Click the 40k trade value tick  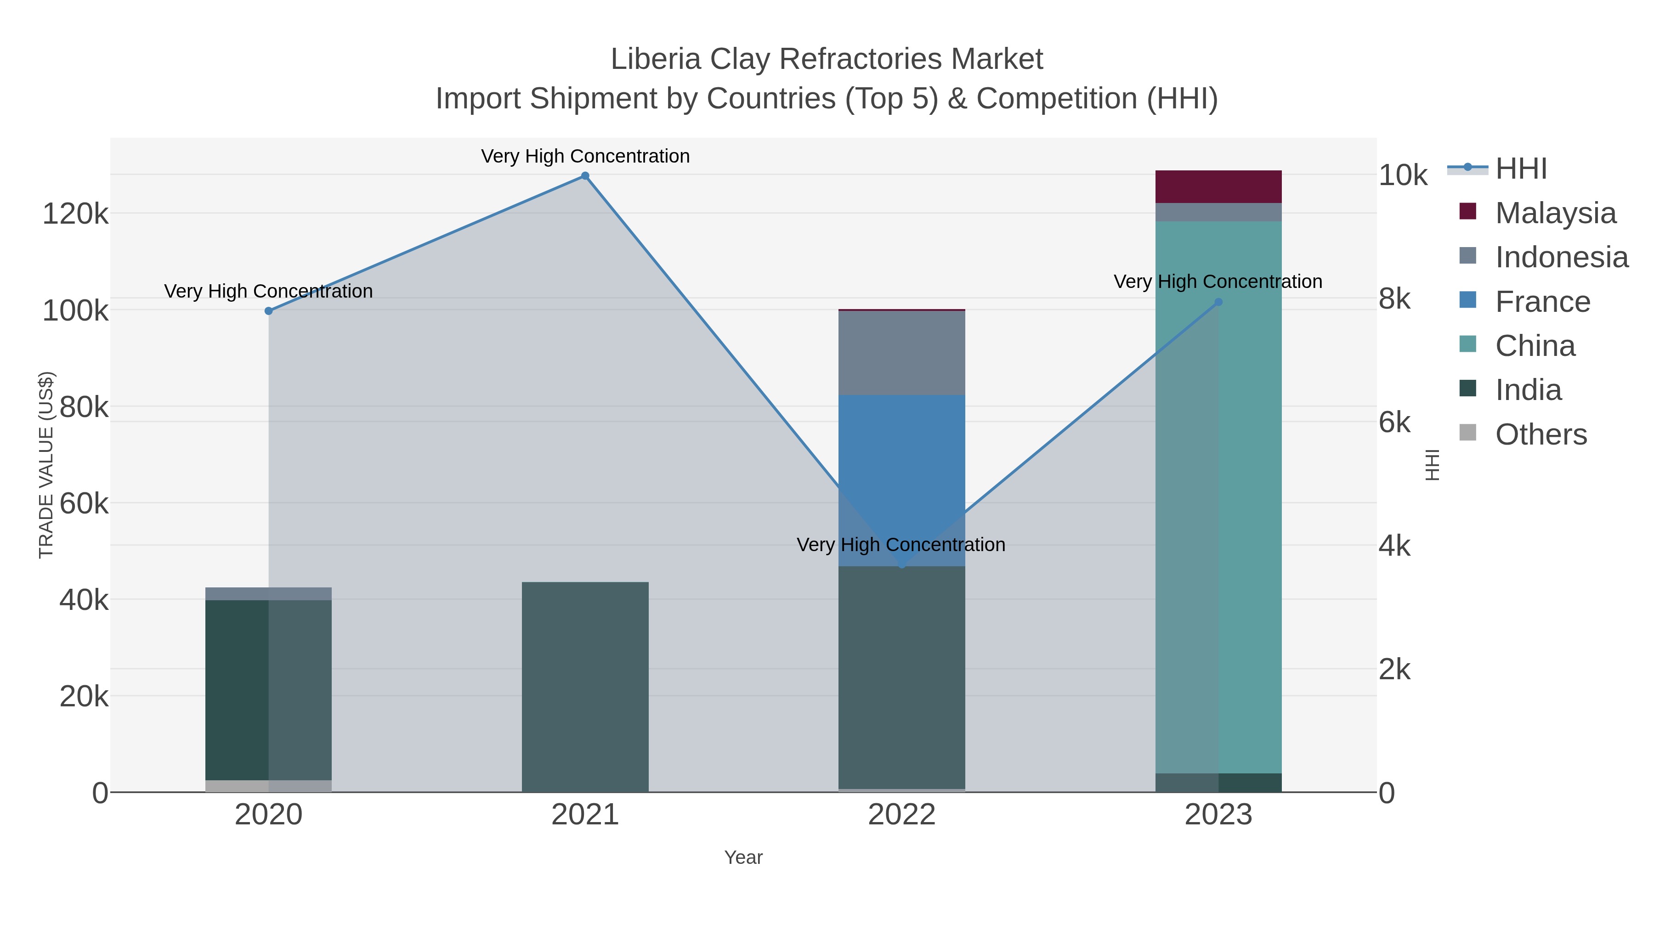coord(84,600)
